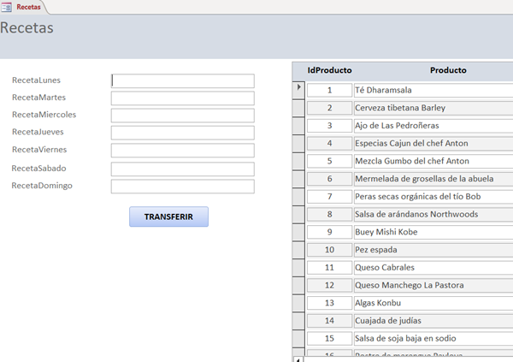The image size is (513, 362).
Task: Focus the RecetaDomingo input field
Action: (x=182, y=186)
